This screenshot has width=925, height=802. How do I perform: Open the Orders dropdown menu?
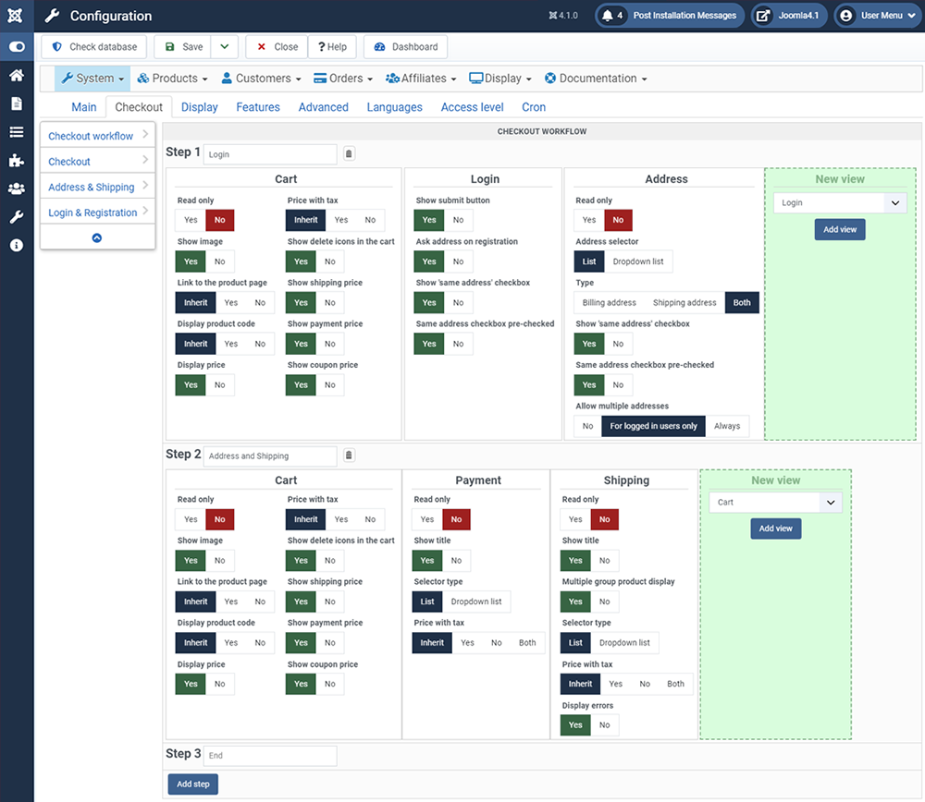(343, 79)
